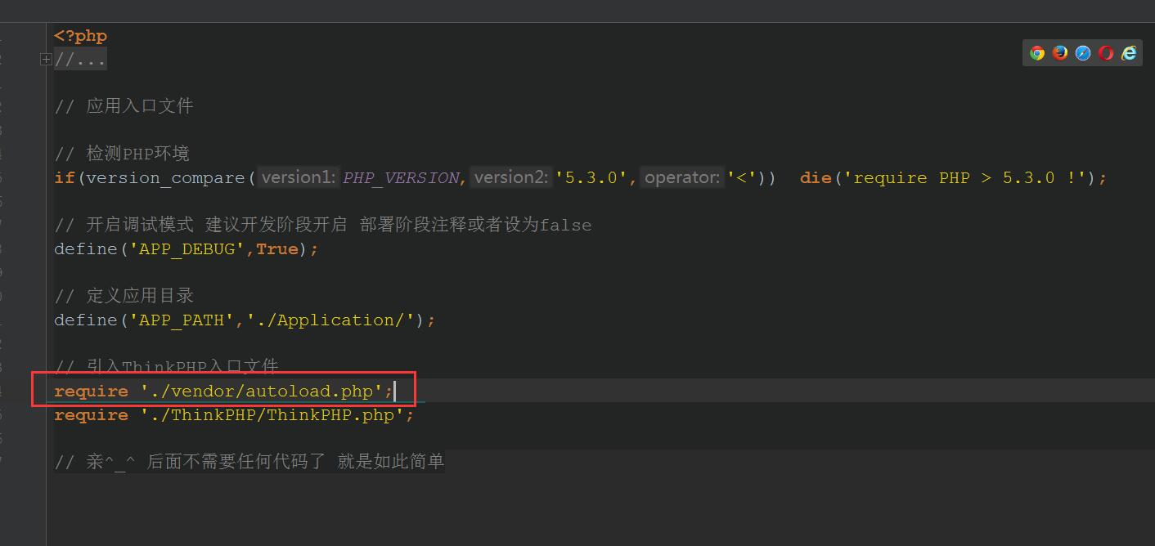
Task: Click the comment '// 应用入口文件'
Action: point(124,106)
